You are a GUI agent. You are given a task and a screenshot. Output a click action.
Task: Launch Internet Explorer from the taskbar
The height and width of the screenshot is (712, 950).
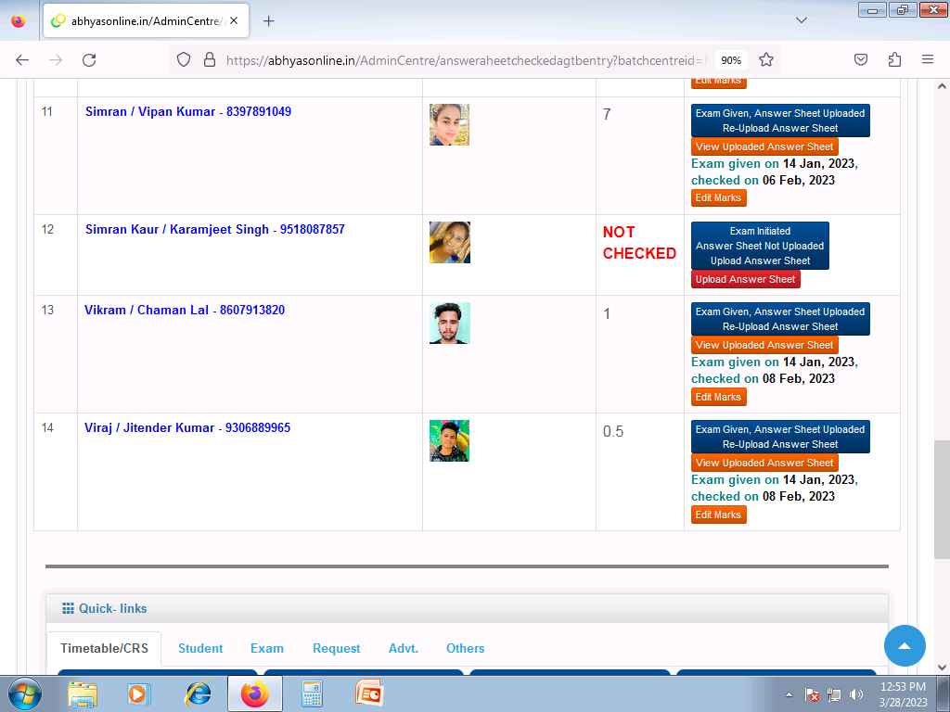(x=198, y=693)
